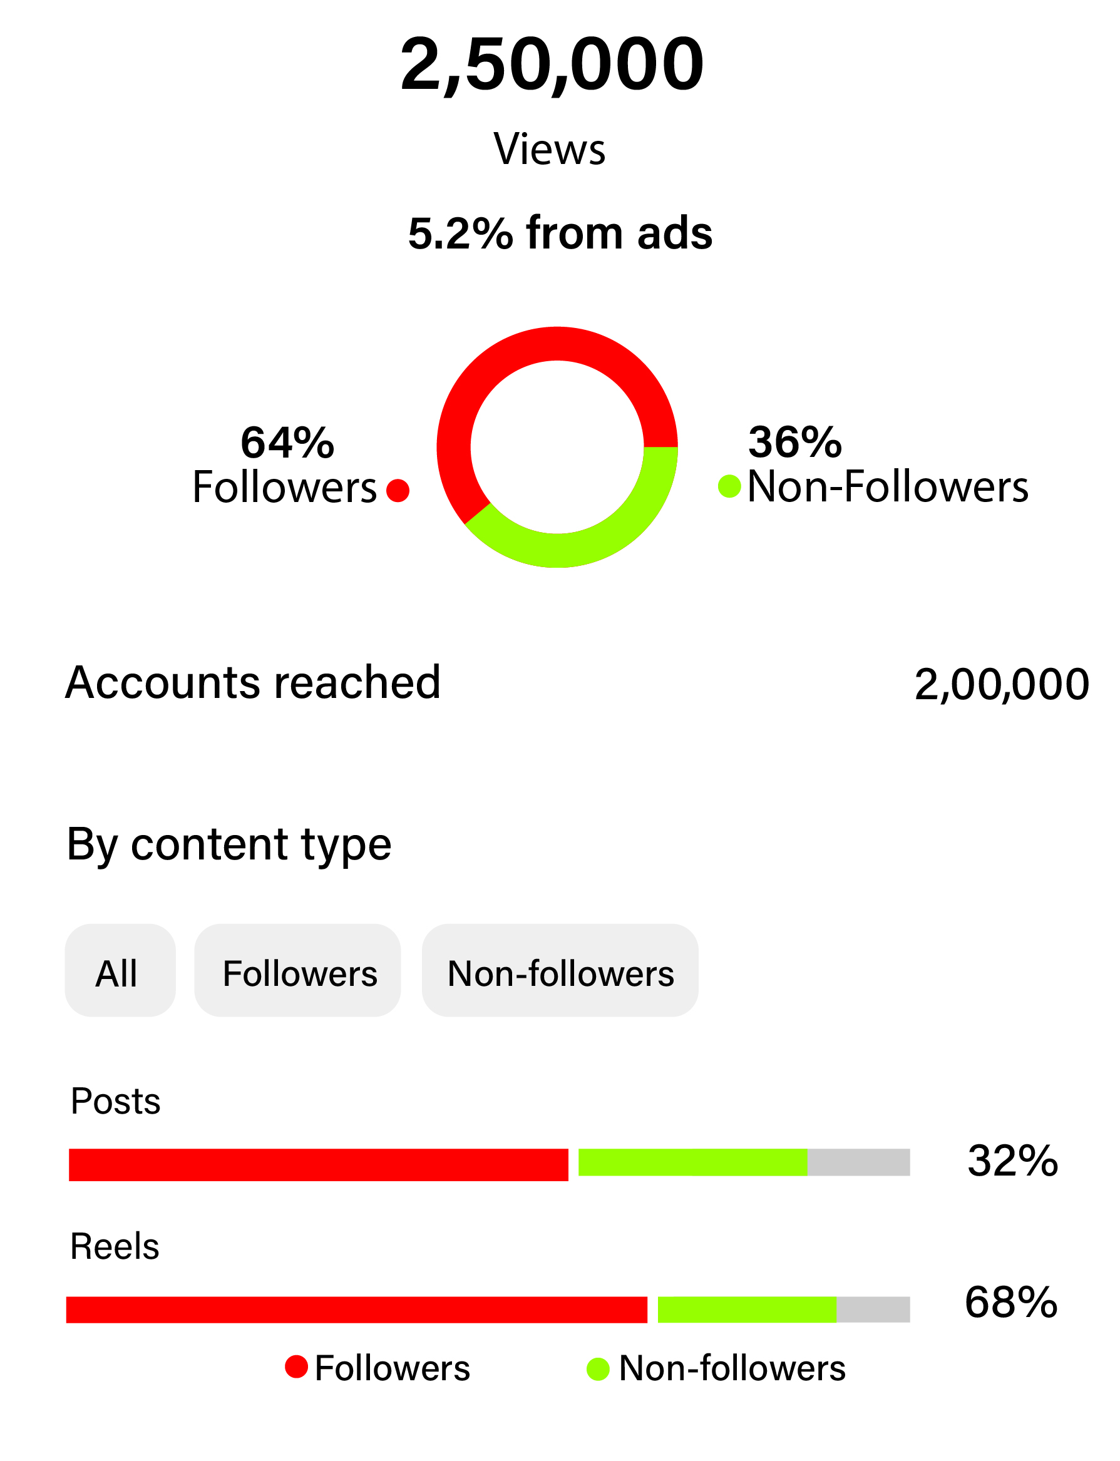Screen dimensions: 1120x1461
Task: Click the Reels 68% value
Action: 1010,1301
